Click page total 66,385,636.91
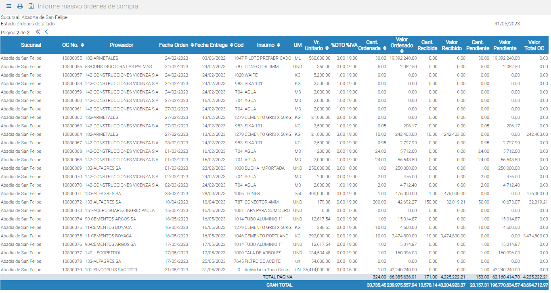Image resolution: width=551 pixels, height=293 pixels. [403, 277]
